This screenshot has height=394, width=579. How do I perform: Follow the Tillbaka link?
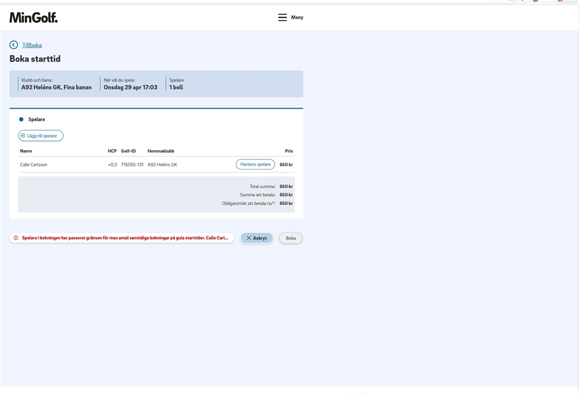click(x=32, y=45)
